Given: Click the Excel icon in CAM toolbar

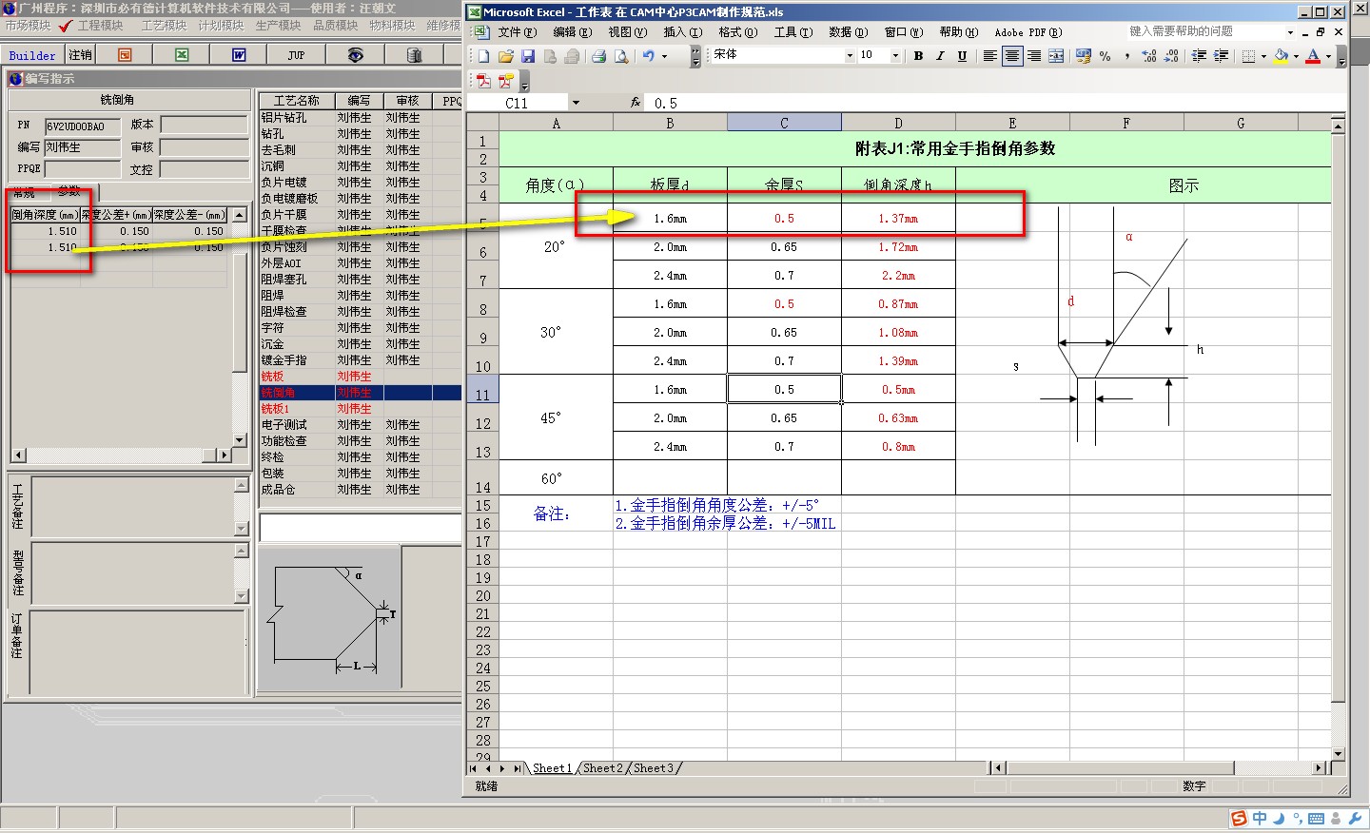Looking at the screenshot, I should [x=182, y=55].
